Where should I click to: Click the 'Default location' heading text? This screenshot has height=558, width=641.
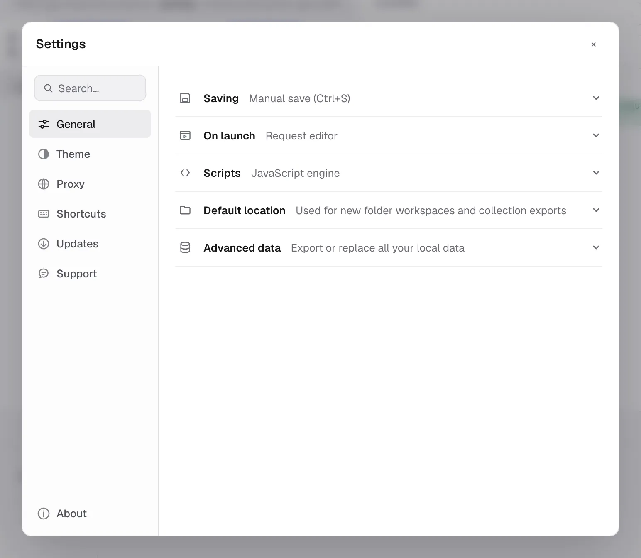245,210
